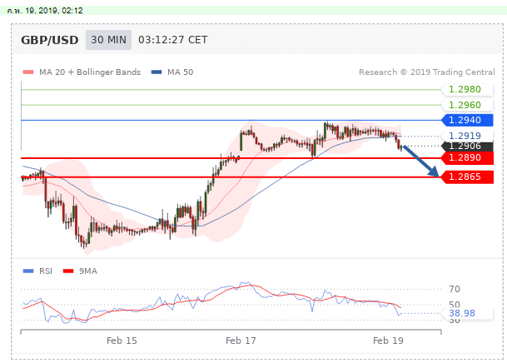Click the RSI blue legend swatch

pos(28,271)
